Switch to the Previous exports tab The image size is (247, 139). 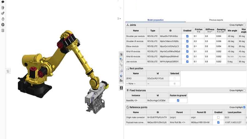[216, 20]
